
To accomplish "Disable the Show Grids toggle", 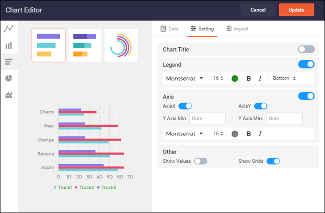I will tap(273, 161).
